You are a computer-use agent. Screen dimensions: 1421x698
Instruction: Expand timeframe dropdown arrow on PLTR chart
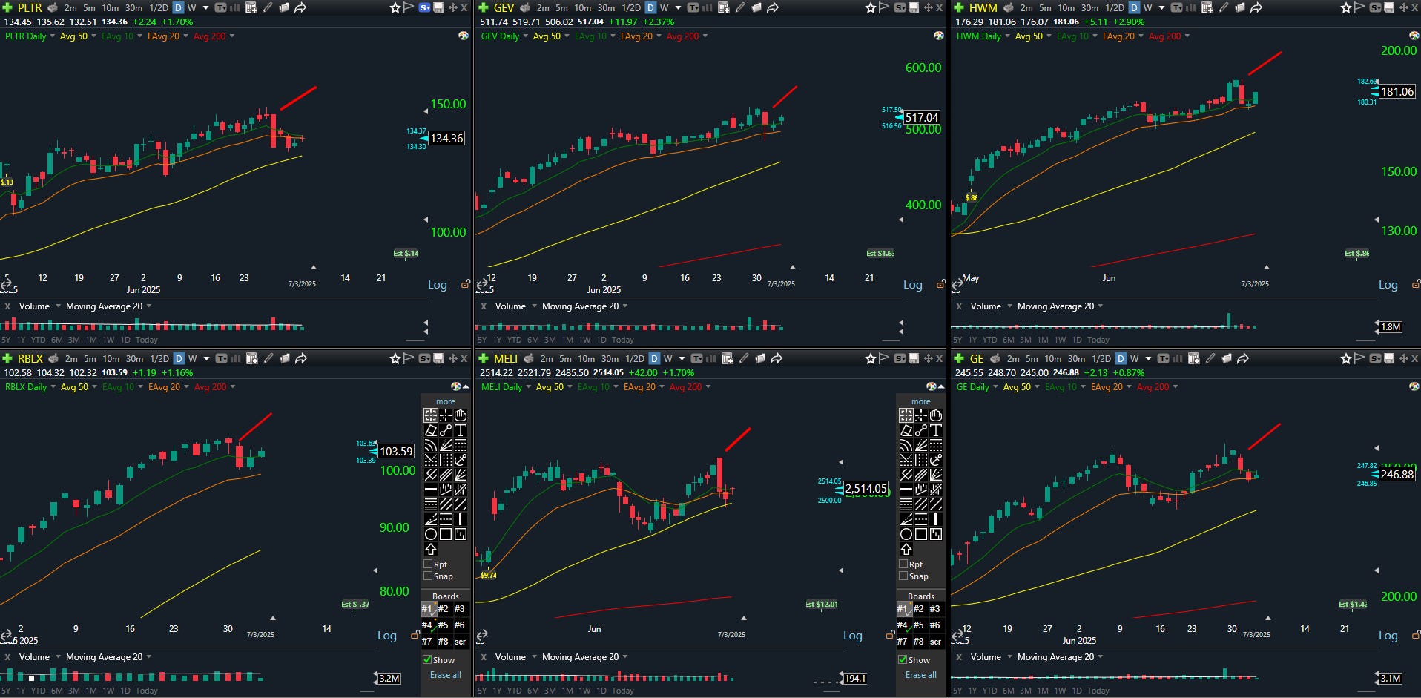click(206, 7)
